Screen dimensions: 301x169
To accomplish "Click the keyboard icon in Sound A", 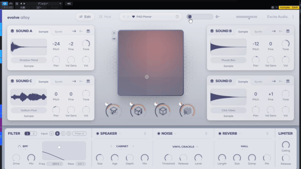I will tap(88, 31).
